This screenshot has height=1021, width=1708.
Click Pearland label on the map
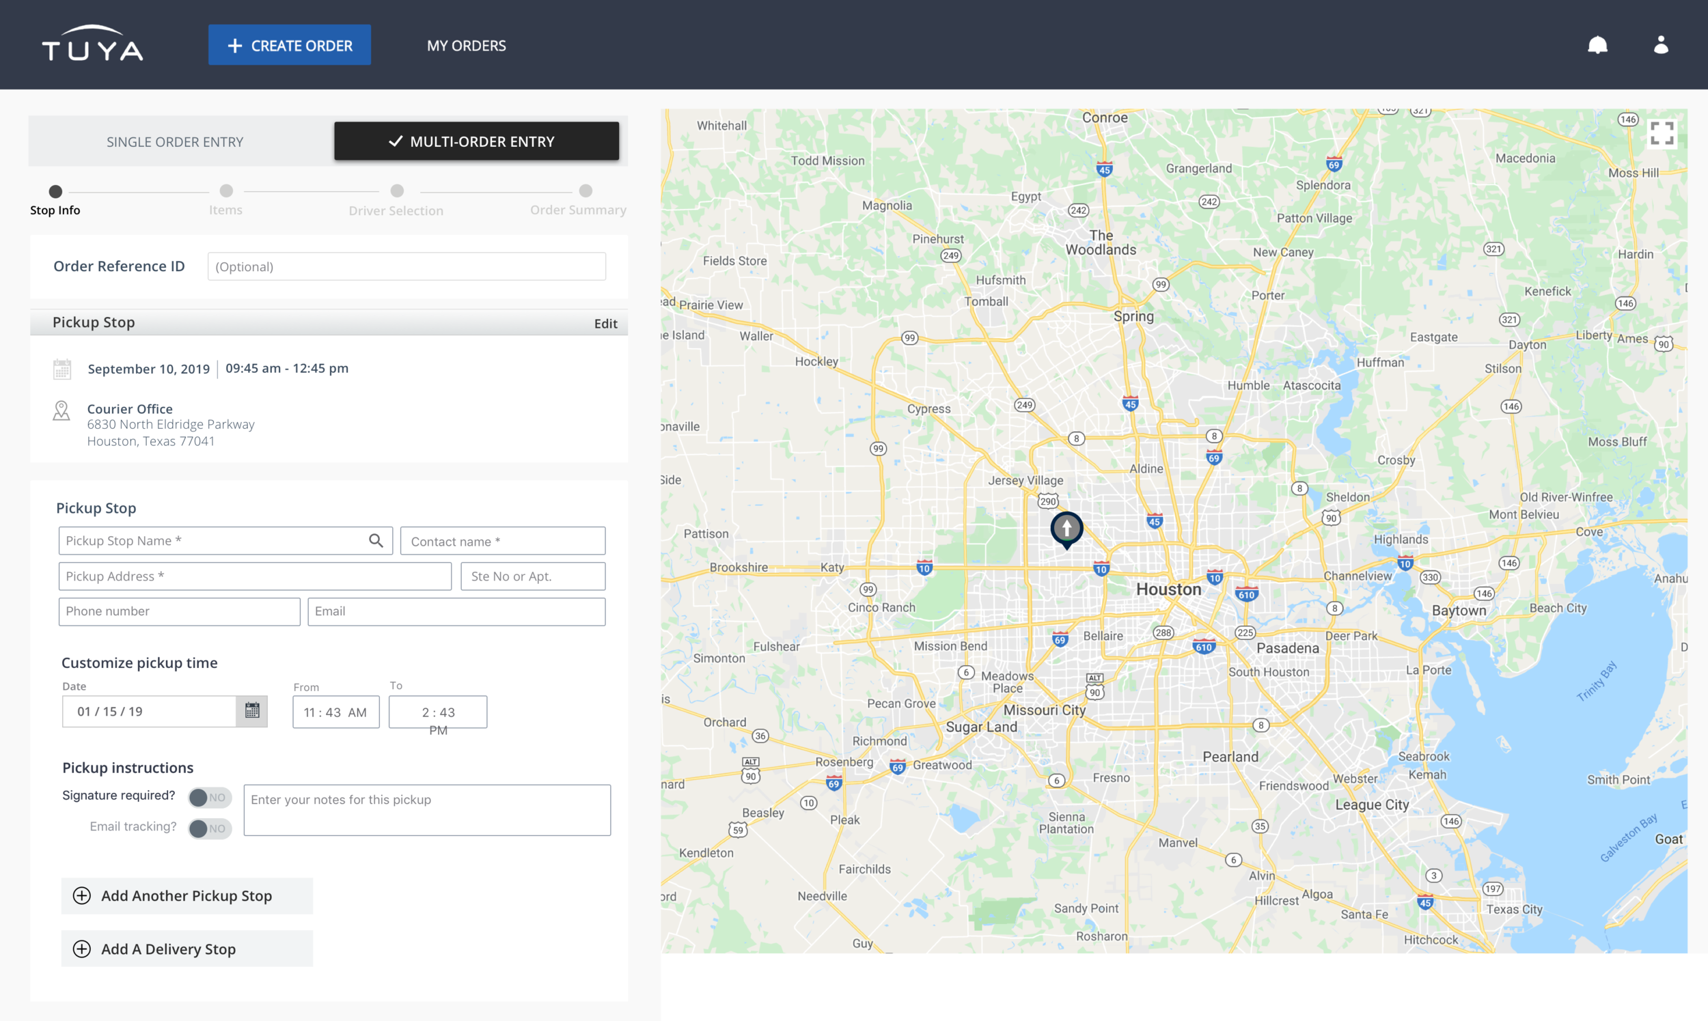pos(1230,757)
